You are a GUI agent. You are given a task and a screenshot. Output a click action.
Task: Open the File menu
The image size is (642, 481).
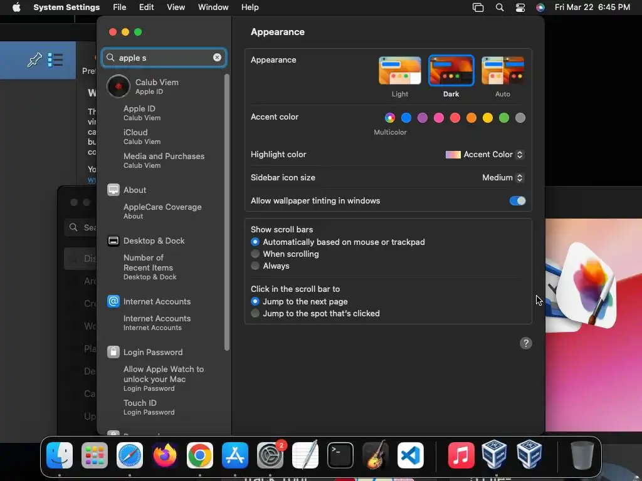coord(120,7)
